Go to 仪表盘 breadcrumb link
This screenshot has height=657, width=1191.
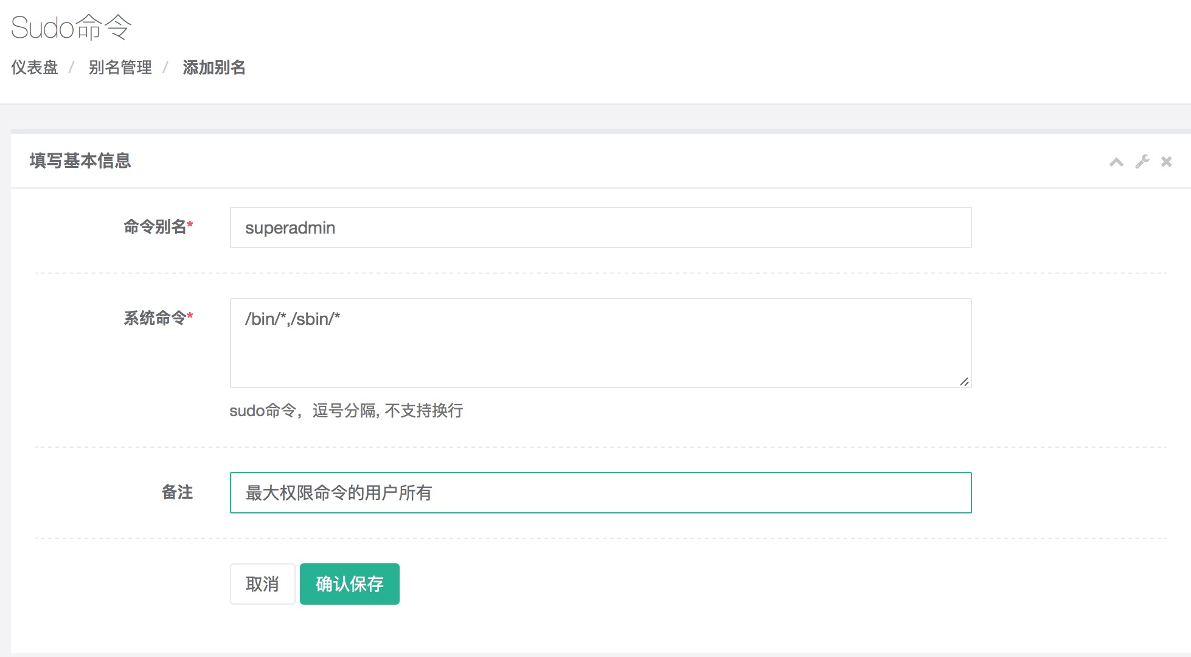[35, 68]
